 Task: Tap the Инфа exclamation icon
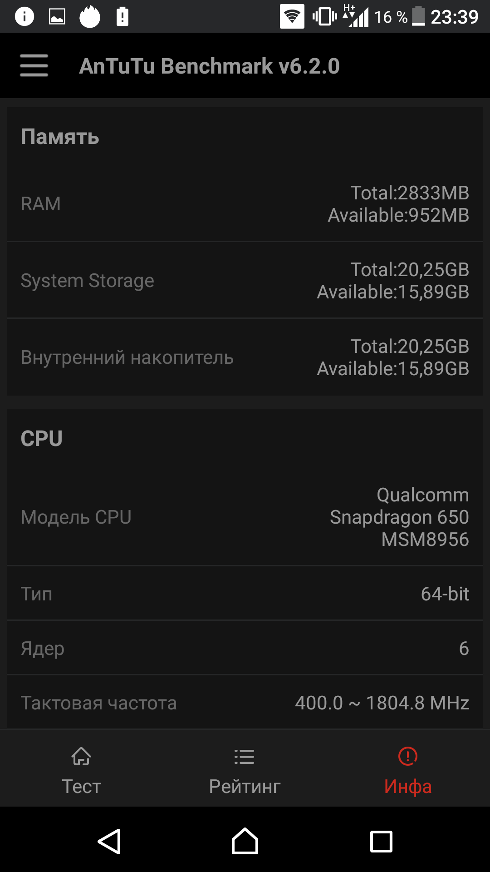coord(408,756)
